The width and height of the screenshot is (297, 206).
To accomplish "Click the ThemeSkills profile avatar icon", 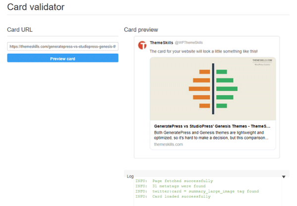I will [142, 45].
